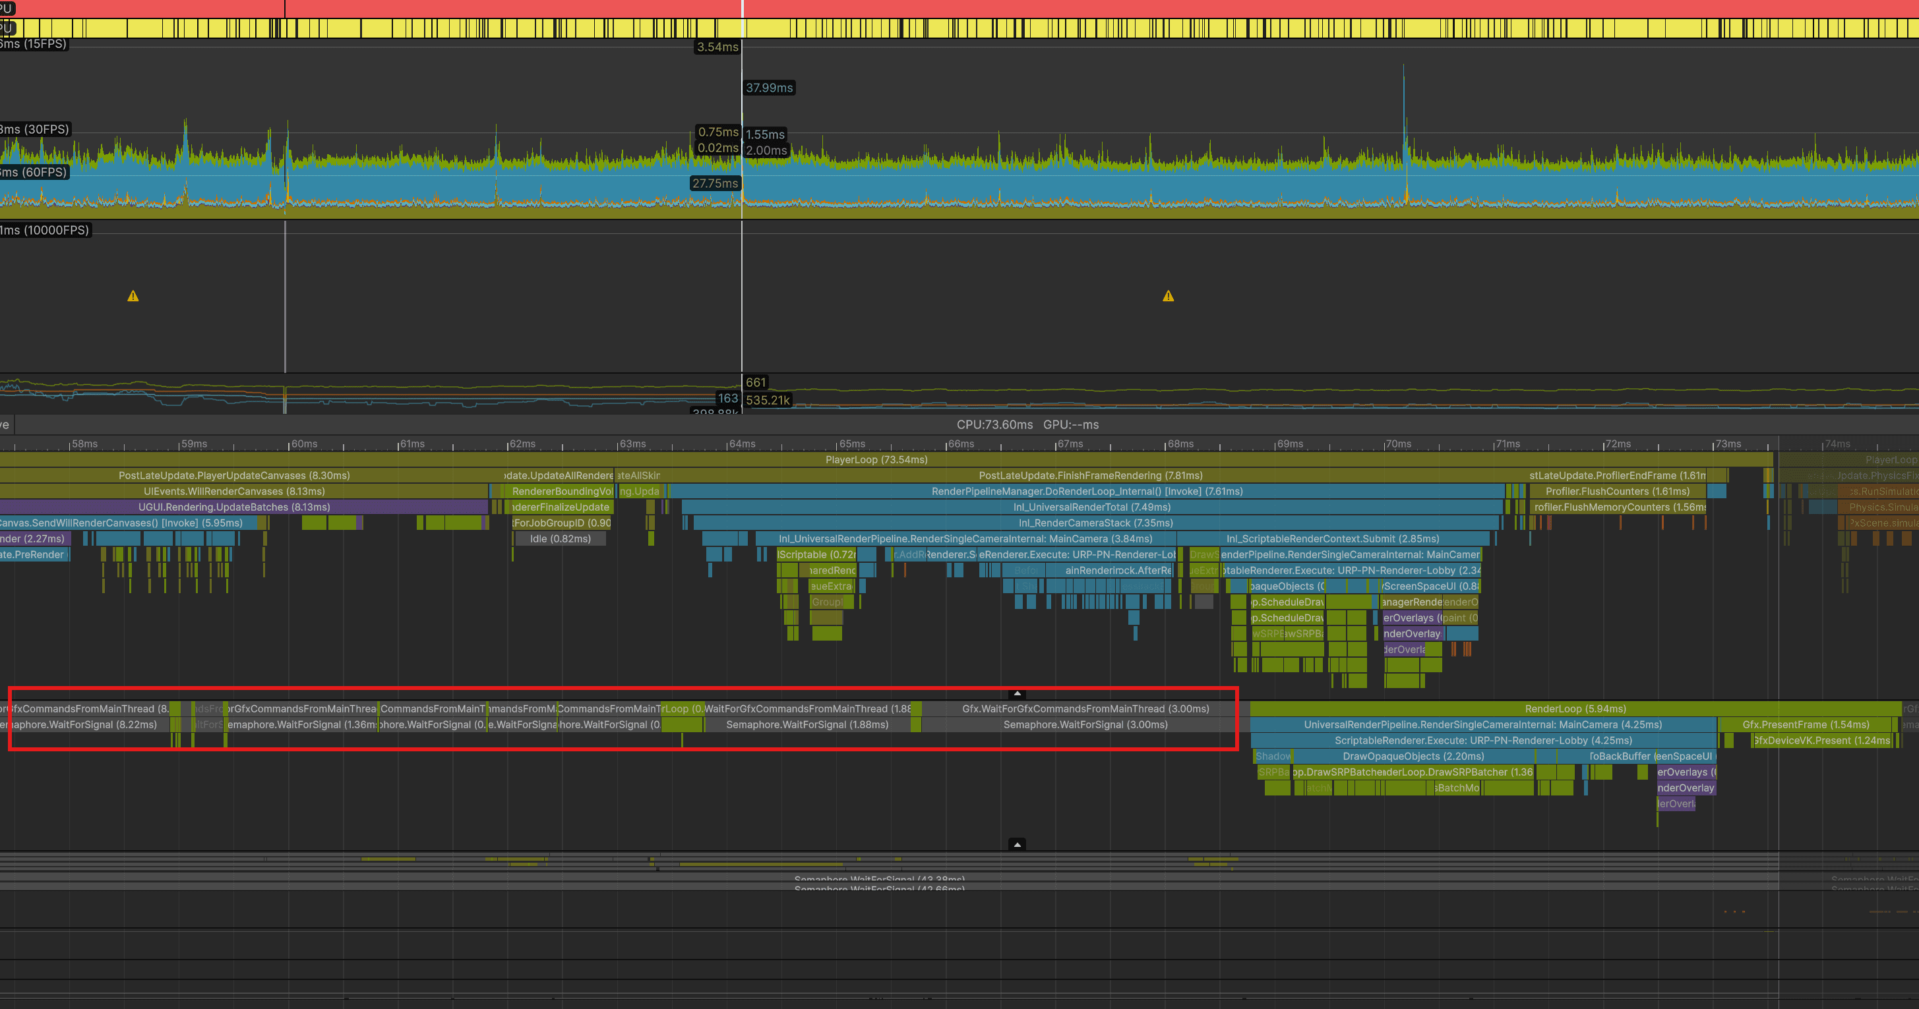
Task: Click the left yellow warning triangle icon
Action: tap(133, 297)
